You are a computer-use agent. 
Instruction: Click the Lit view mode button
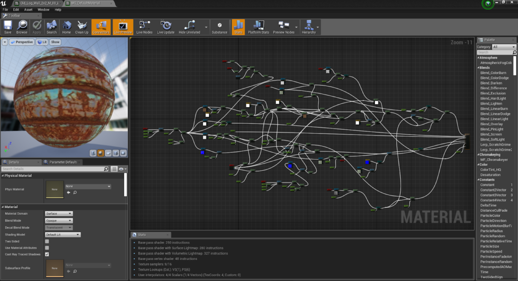42,42
